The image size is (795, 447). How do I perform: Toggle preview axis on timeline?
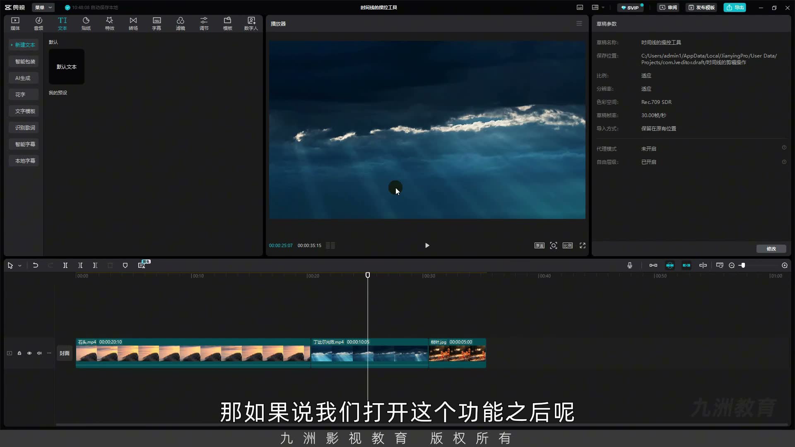coord(703,265)
